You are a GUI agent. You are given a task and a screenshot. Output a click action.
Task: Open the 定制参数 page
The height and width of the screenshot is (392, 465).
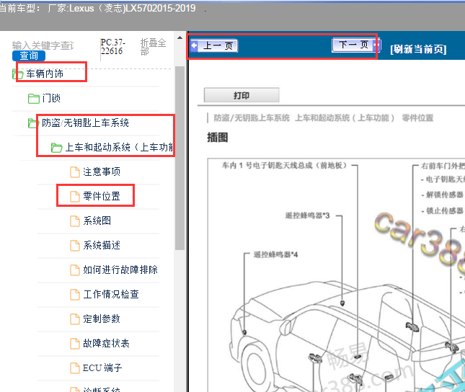point(102,319)
